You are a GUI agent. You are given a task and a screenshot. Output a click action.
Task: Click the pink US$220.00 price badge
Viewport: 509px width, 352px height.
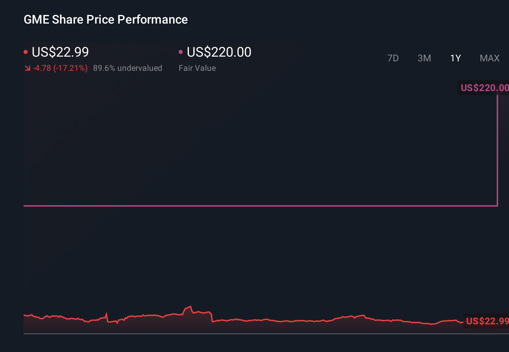point(484,88)
